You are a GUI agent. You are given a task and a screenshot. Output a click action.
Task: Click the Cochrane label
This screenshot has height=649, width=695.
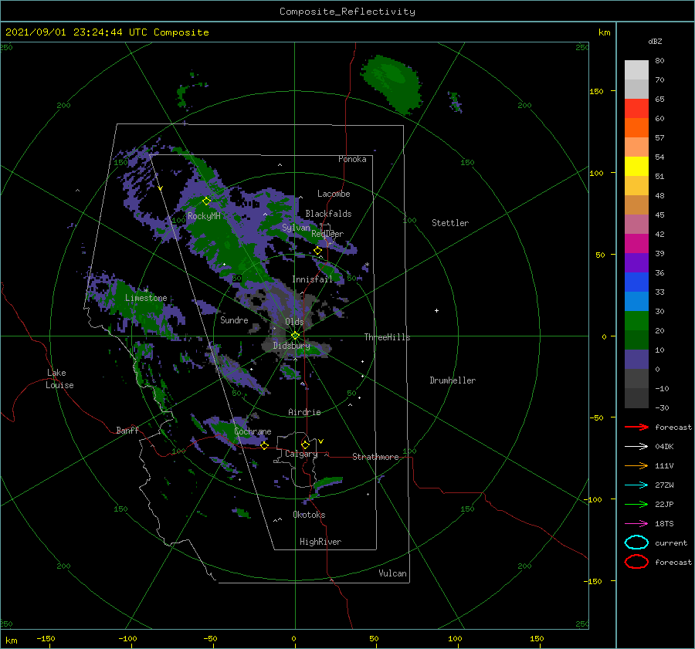pos(253,431)
